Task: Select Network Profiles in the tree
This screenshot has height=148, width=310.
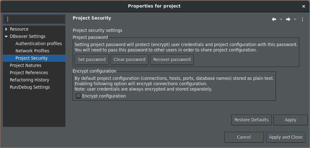Action: tap(32, 51)
